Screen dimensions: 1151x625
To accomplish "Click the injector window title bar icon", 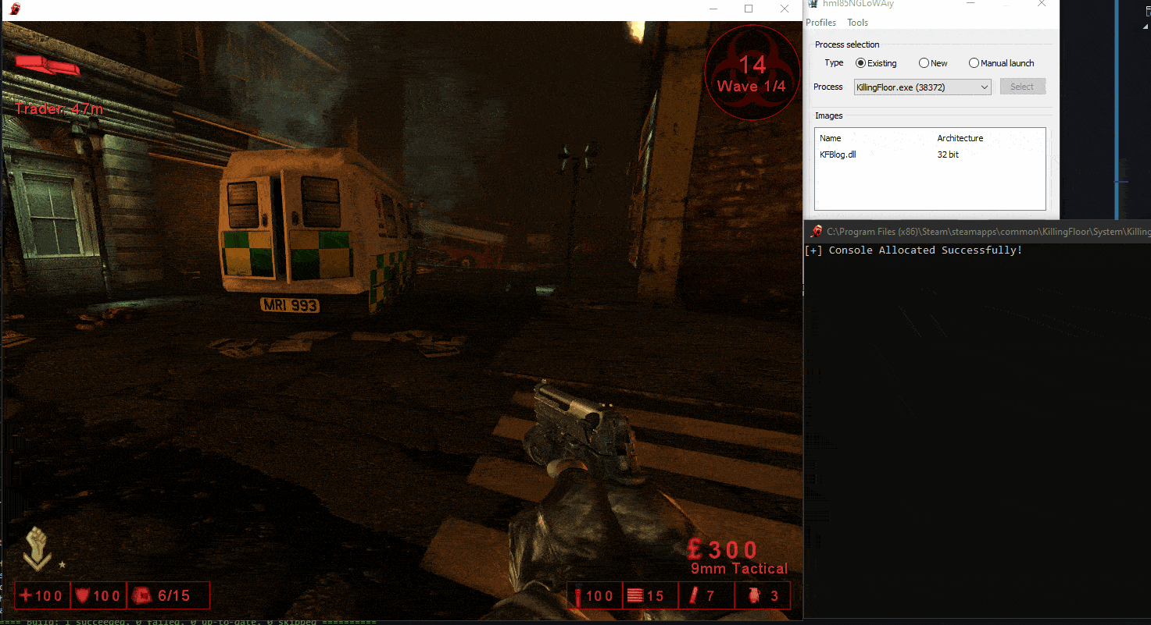I will click(813, 4).
